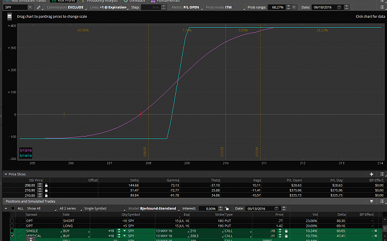Viewport: 387px width, 241px height.
Task: Collapse the positions list chevron beside ALL
Action: point(6,208)
